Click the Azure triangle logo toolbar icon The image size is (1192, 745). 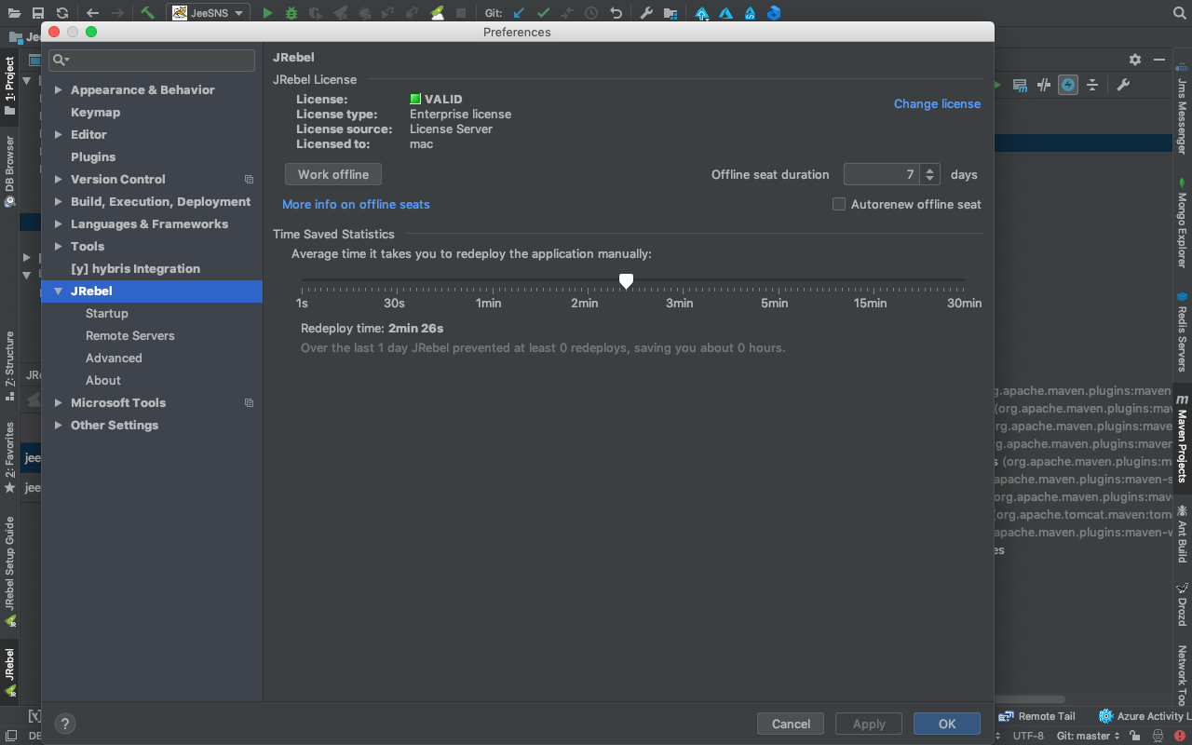[725, 13]
